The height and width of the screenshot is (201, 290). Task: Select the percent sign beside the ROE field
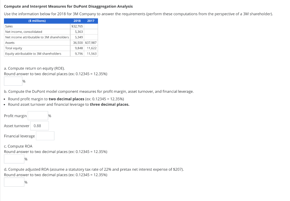(x=24, y=81)
